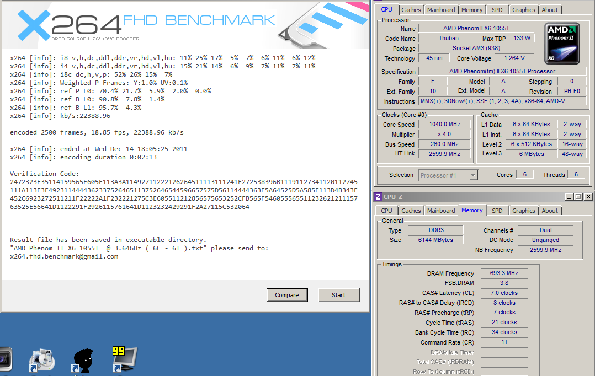Open SPD tab in upper CPU-Z window
This screenshot has height=376, width=595.
click(497, 10)
